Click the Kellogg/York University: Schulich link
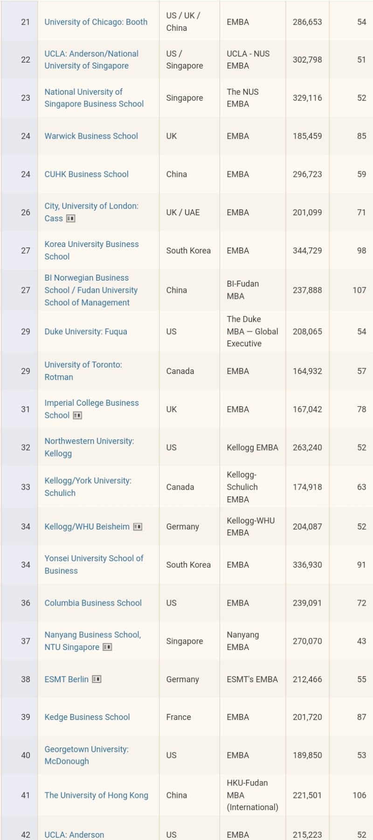The height and width of the screenshot is (840, 373). [x=88, y=487]
